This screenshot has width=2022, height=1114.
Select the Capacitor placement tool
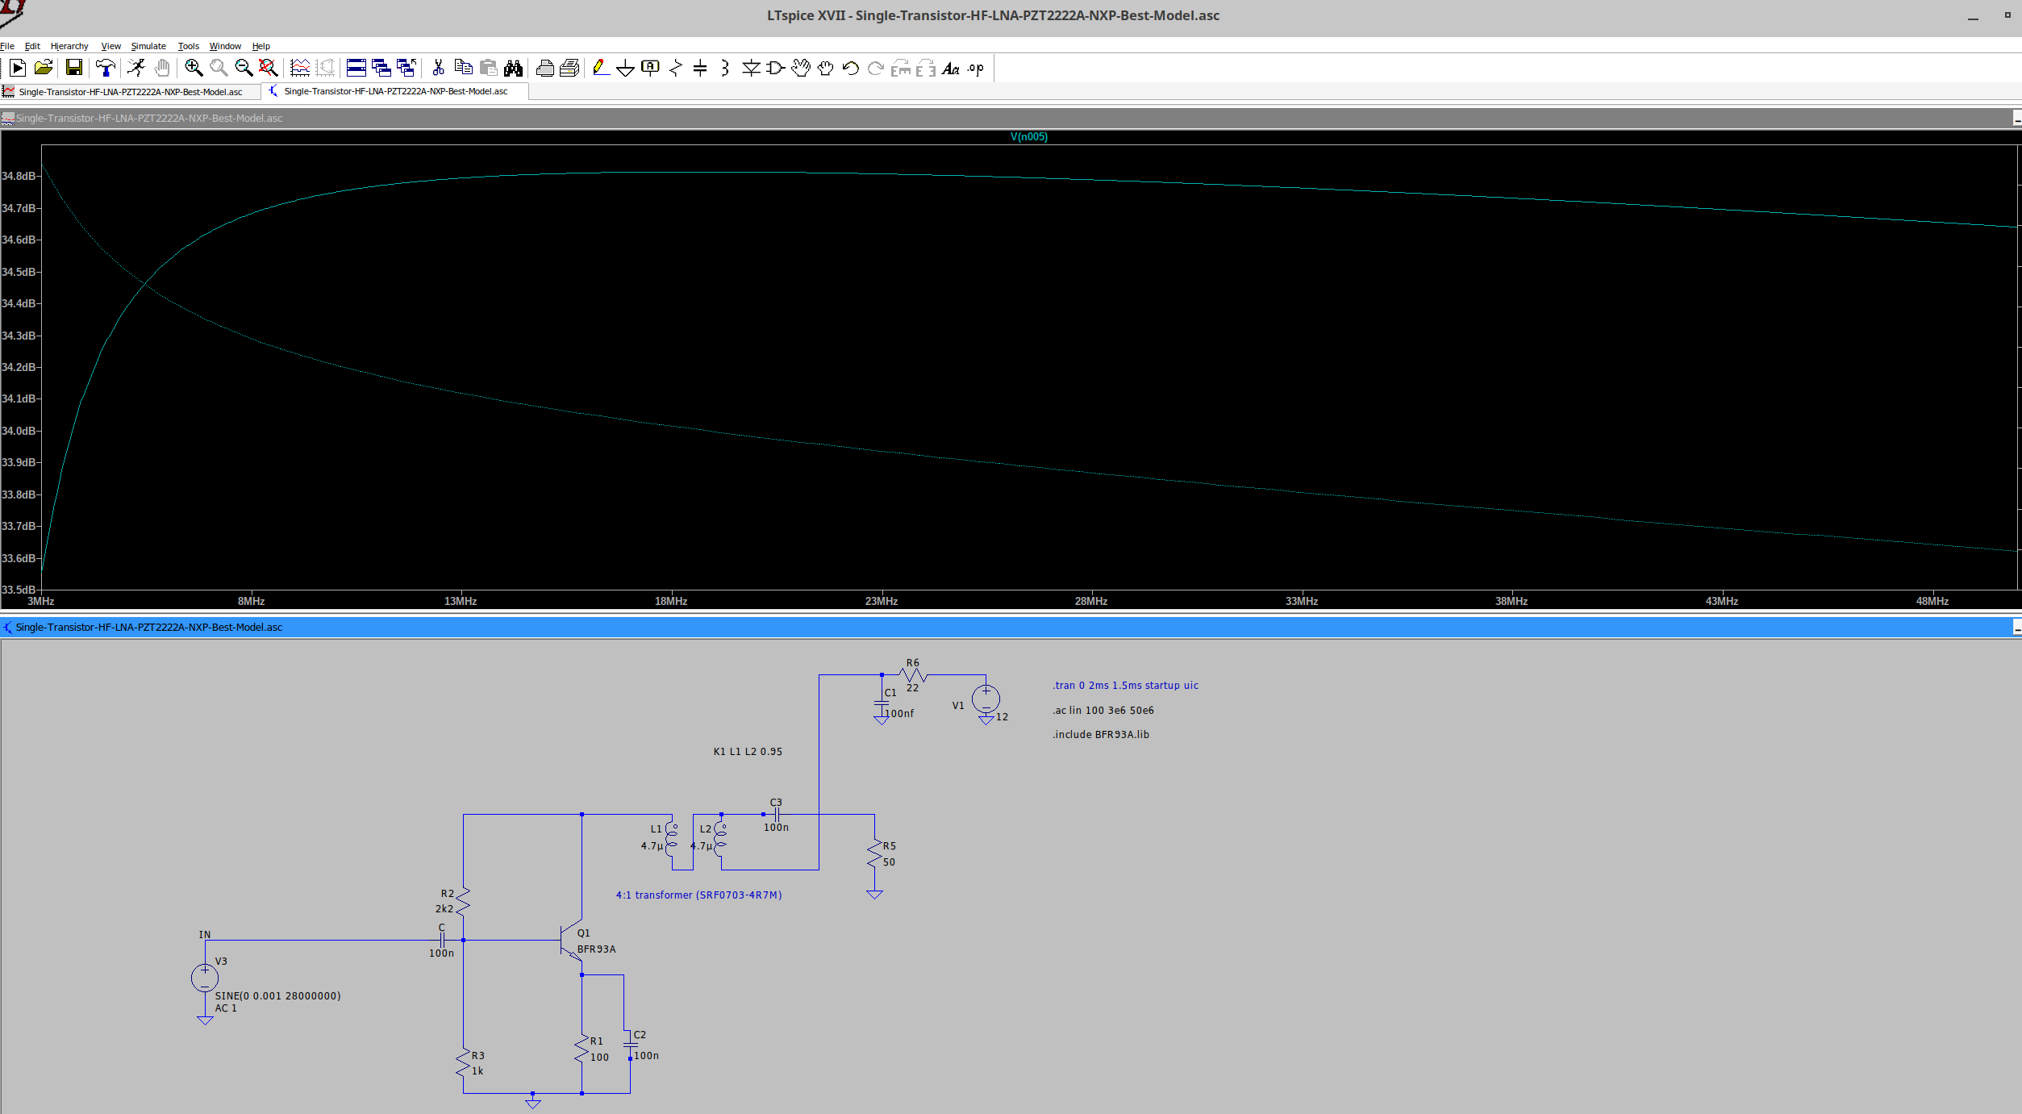coord(700,69)
